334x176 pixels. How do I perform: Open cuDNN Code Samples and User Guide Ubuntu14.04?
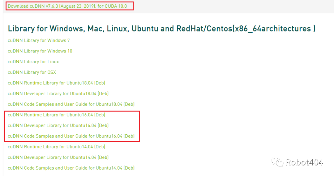tap(71, 168)
